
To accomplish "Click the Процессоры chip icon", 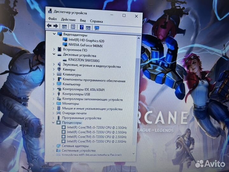I will pos(59,122).
